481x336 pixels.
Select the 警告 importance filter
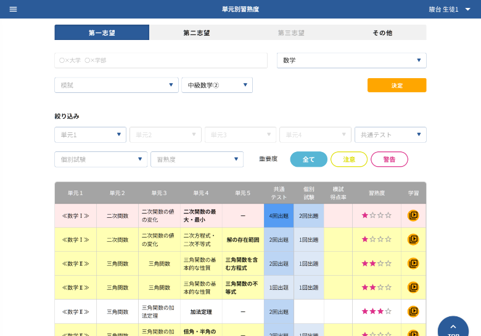tap(389, 159)
